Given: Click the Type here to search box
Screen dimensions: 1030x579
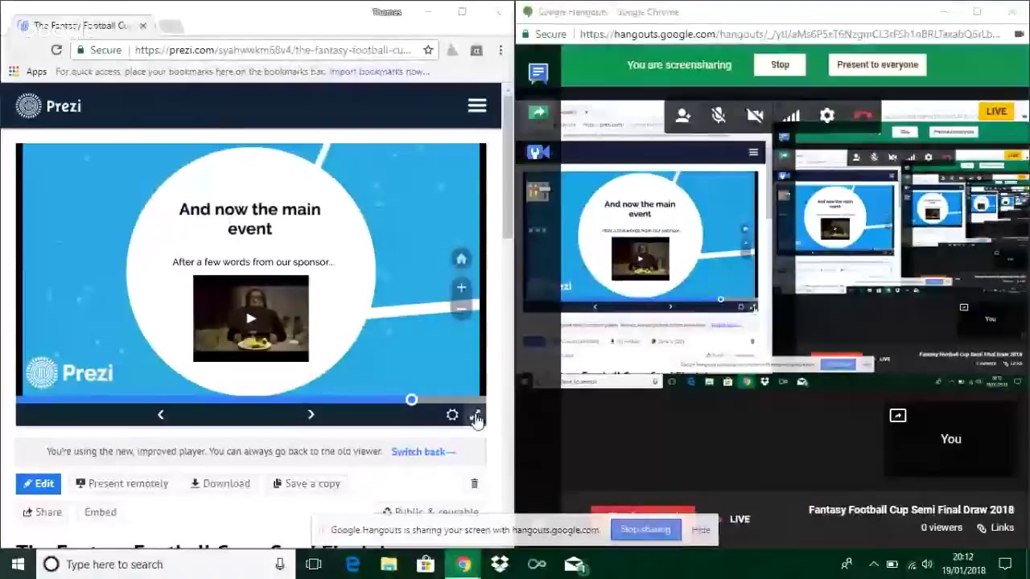Looking at the screenshot, I should [x=165, y=565].
